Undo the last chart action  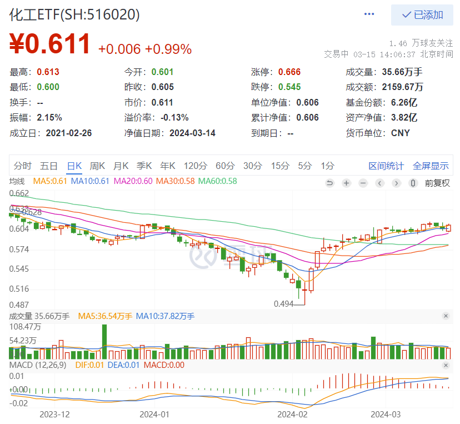329,183
